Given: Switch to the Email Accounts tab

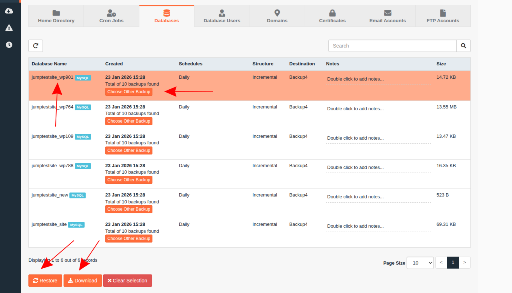Looking at the screenshot, I should point(387,16).
